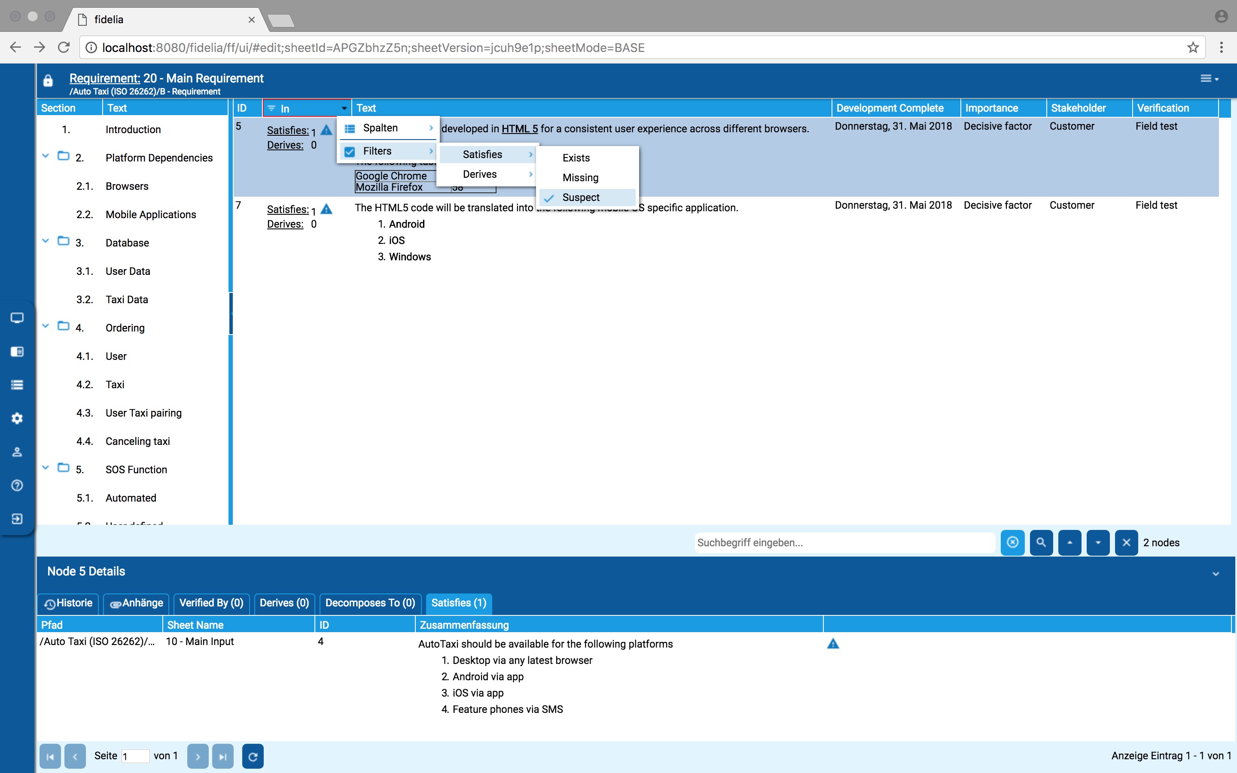Click the search magnifier button

click(1041, 542)
